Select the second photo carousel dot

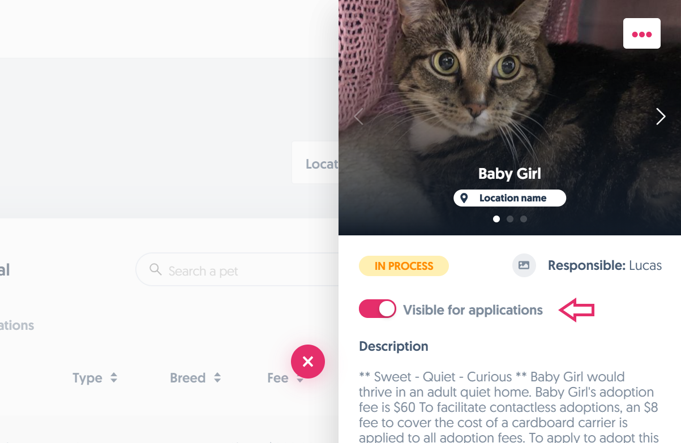(510, 219)
